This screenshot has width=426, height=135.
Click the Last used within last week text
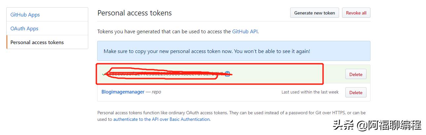pos(310,92)
